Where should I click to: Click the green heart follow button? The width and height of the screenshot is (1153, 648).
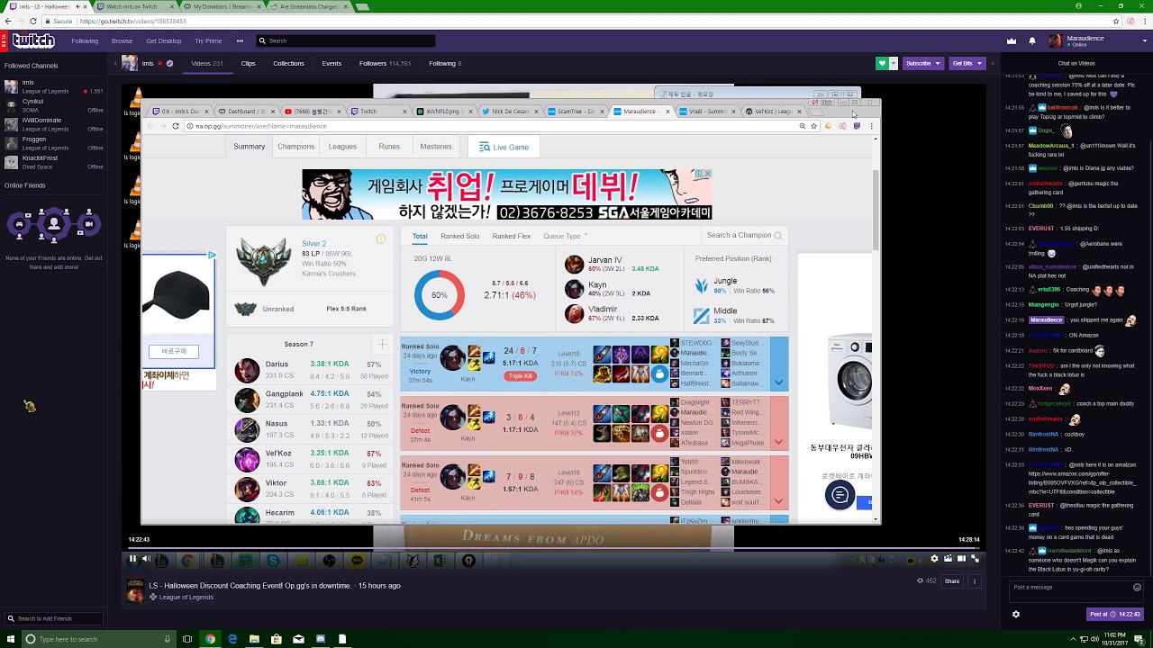click(882, 64)
